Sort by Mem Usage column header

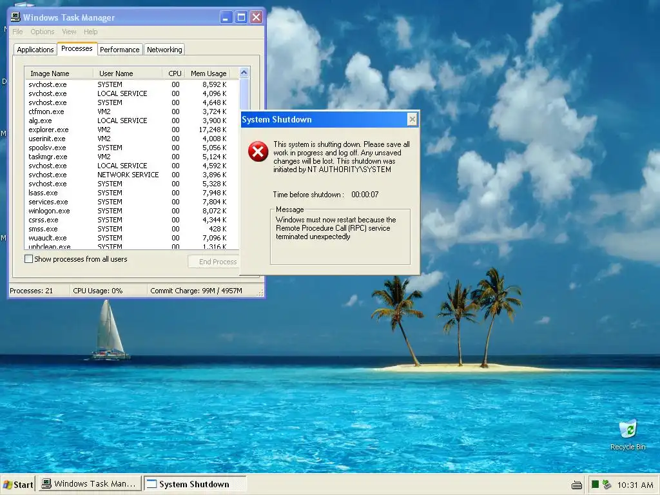click(x=208, y=73)
